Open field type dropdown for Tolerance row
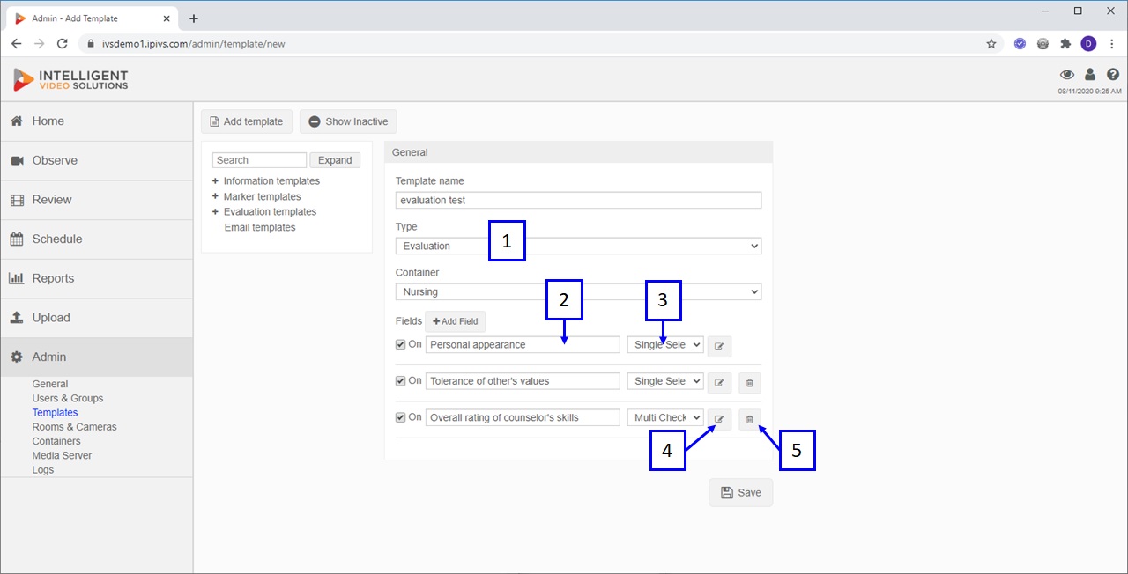 coord(665,381)
